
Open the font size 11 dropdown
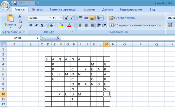tap(61, 18)
